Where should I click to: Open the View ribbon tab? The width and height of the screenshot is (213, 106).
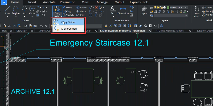pyautogui.click(x=85, y=2)
